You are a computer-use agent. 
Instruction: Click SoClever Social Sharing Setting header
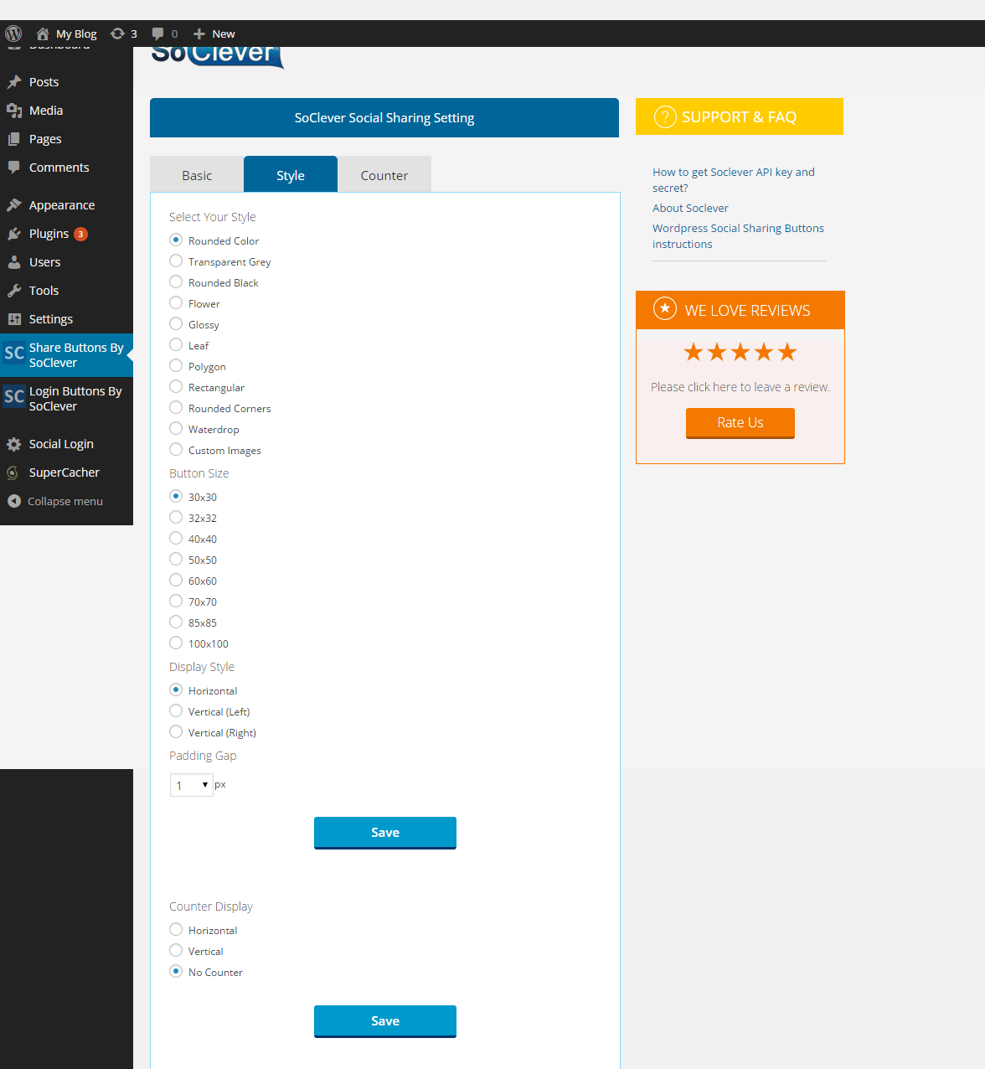(384, 117)
